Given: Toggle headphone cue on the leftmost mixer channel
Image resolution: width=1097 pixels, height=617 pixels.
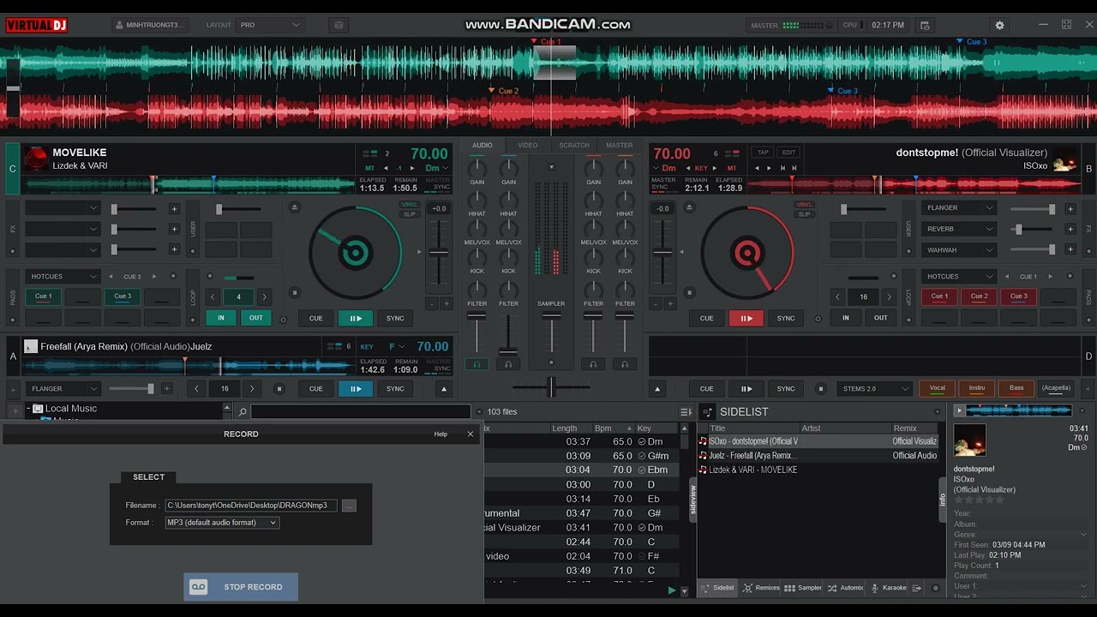Looking at the screenshot, I should coord(477,364).
